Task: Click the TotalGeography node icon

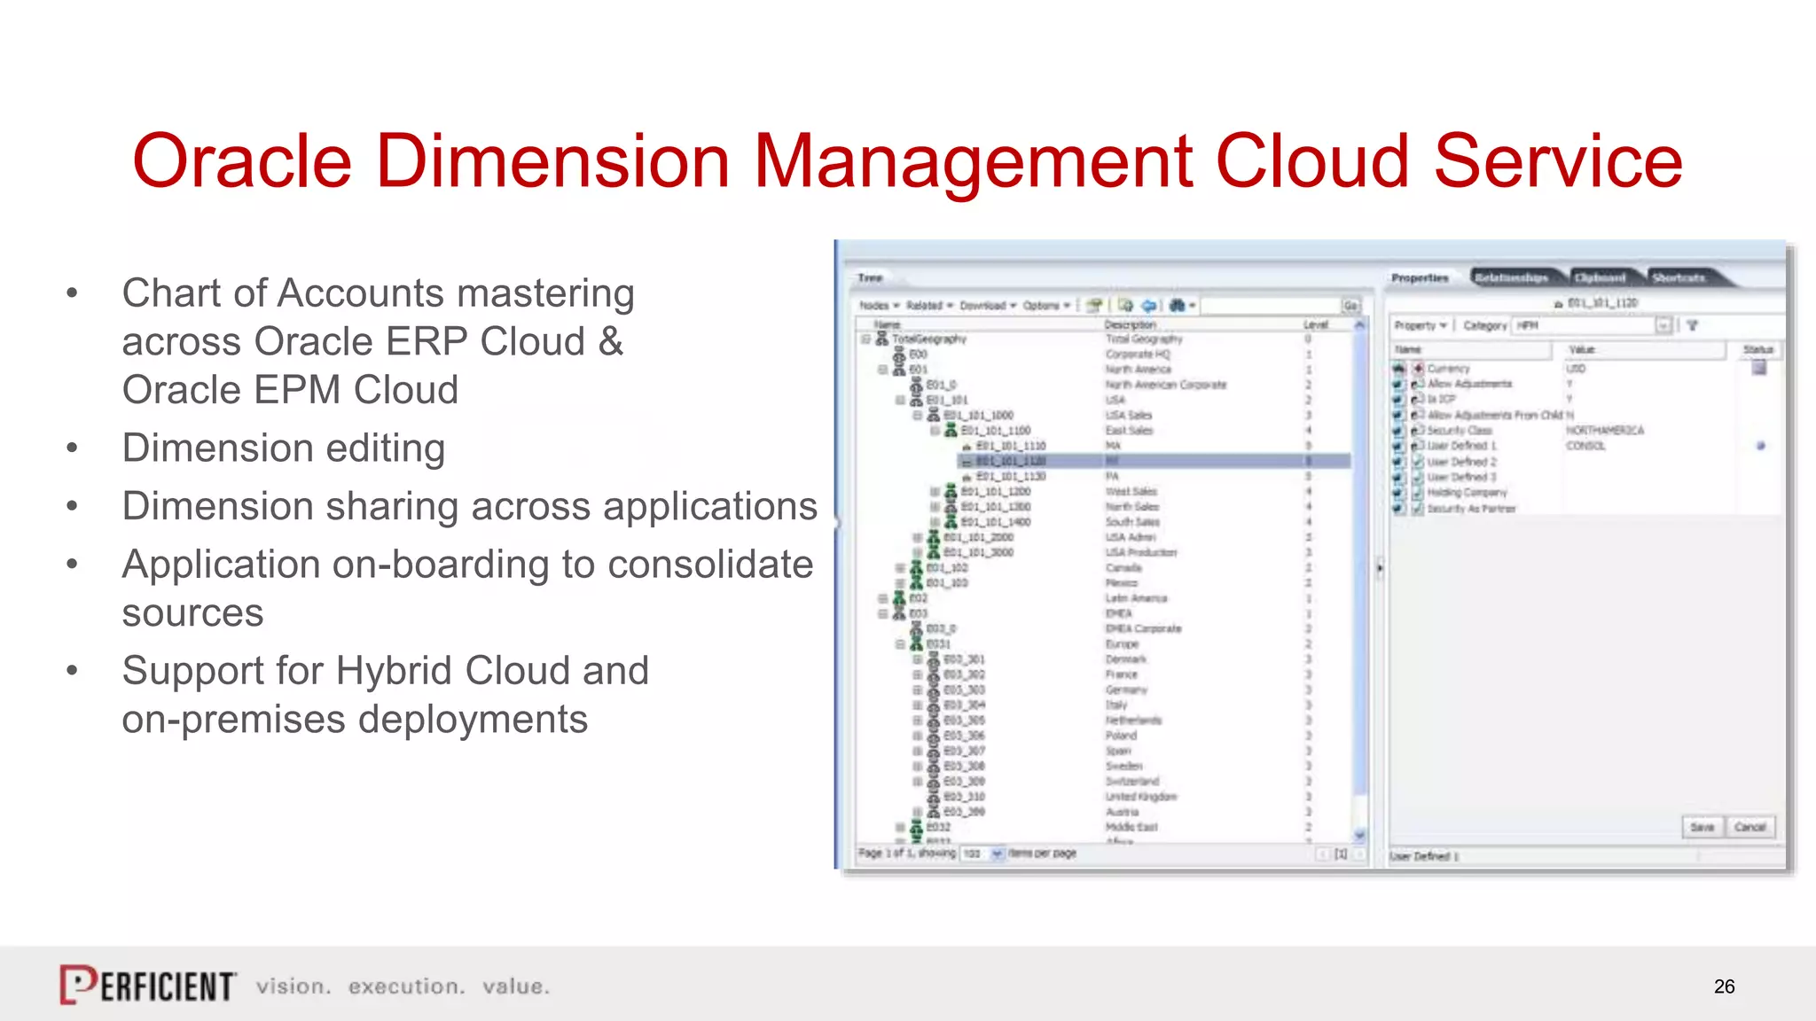Action: (x=881, y=339)
